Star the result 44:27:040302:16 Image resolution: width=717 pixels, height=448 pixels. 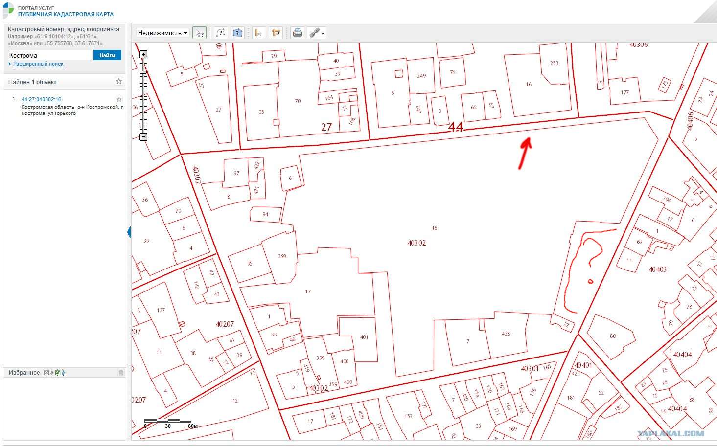[x=119, y=99]
